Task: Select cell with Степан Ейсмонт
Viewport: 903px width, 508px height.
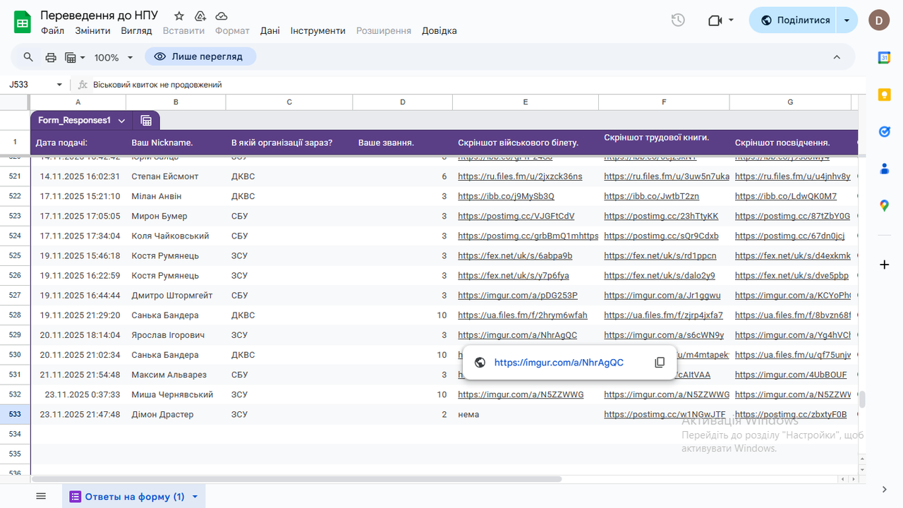Action: [x=176, y=176]
